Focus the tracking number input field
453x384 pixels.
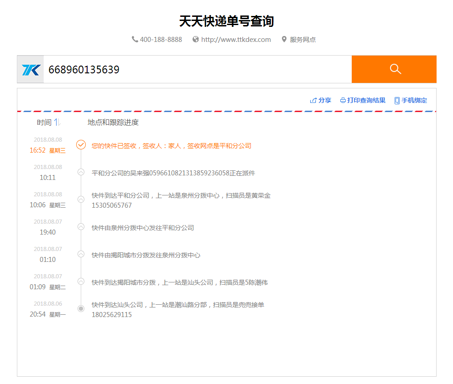pyautogui.click(x=198, y=70)
